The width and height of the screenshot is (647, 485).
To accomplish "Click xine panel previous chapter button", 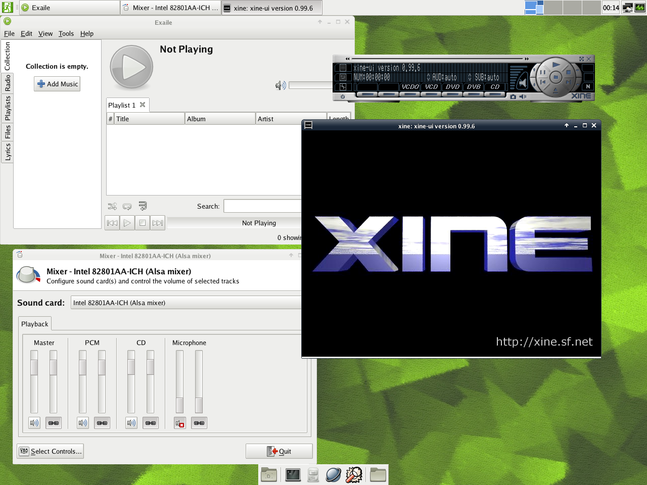I will pos(542,82).
